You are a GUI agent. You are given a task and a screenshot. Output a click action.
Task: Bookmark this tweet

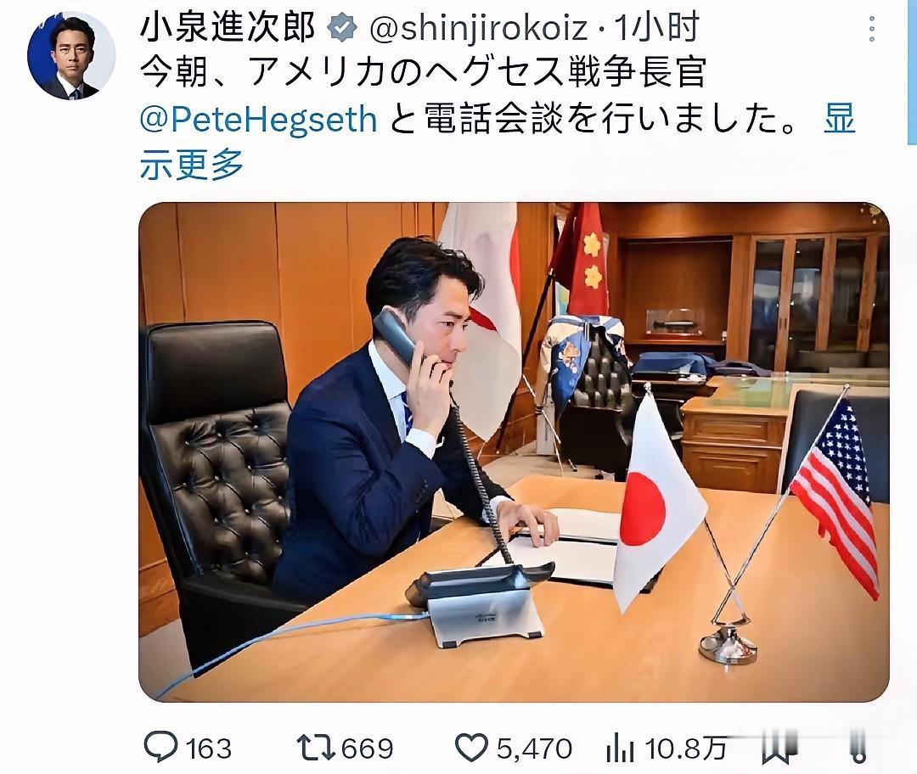click(x=776, y=749)
